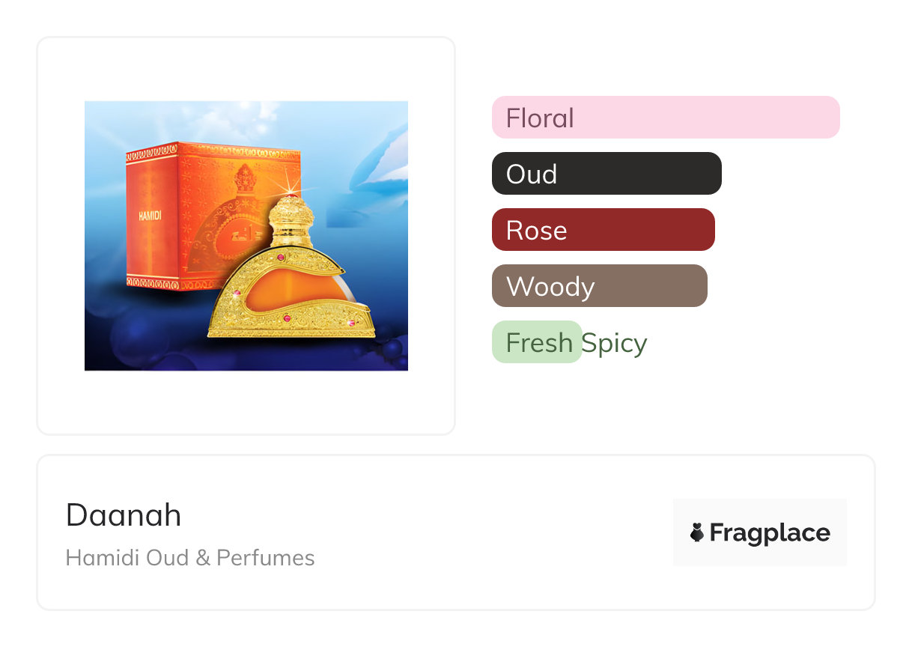Viewport: 912px width, 647px height.
Task: Open the Hamidi Oud & Perfumes brand link
Action: [x=190, y=558]
